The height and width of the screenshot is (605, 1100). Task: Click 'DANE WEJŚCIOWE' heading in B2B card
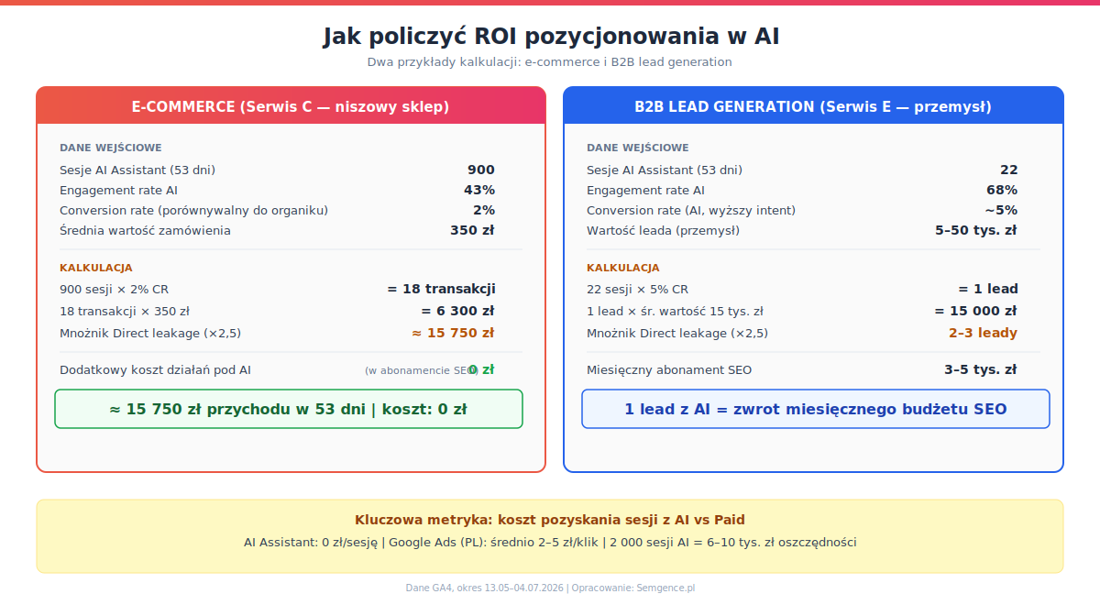pos(638,148)
